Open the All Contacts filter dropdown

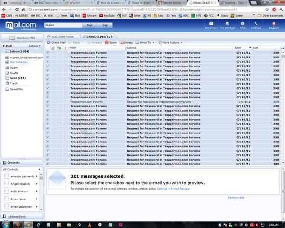22,169
